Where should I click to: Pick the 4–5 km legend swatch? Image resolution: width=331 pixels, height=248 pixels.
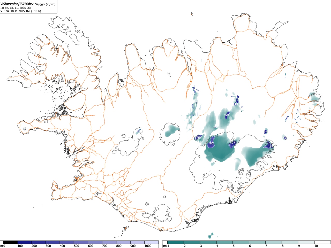click(x=224, y=242)
